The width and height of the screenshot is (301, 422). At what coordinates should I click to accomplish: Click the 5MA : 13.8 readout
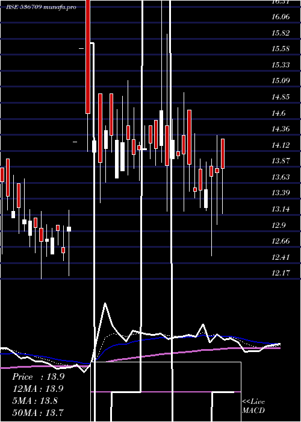tap(35, 401)
